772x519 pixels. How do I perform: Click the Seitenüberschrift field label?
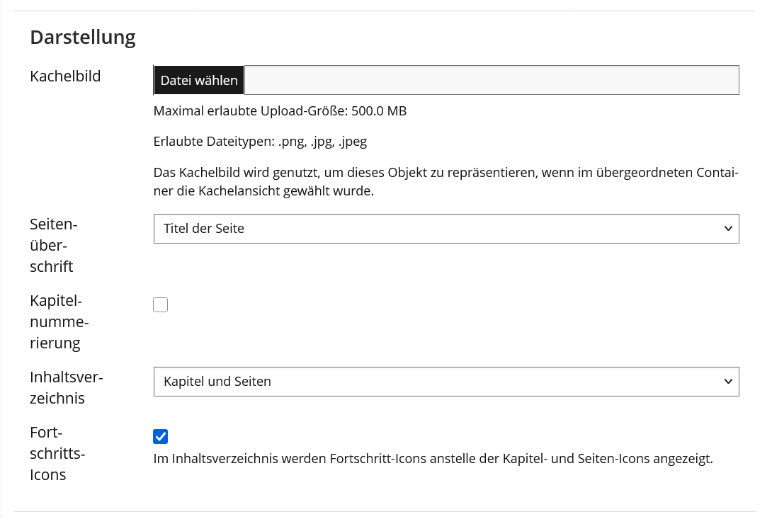[x=53, y=246]
